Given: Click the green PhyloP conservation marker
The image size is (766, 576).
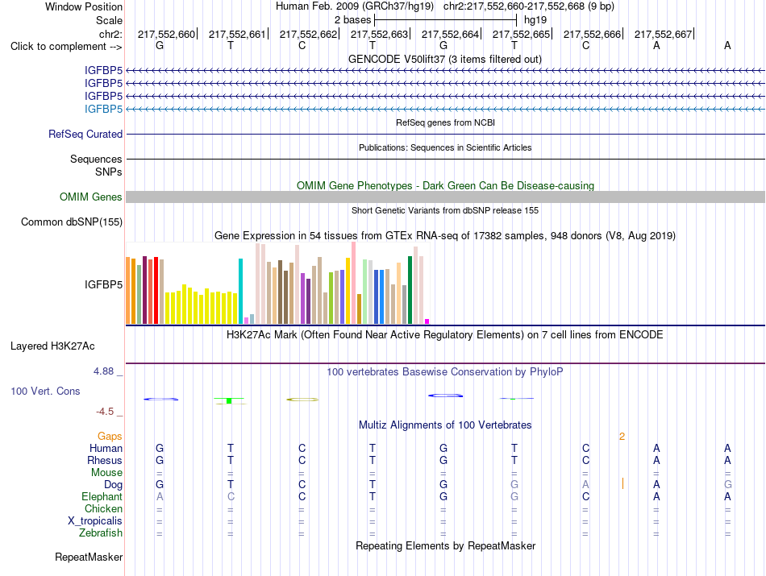Looking at the screenshot, I should click(229, 400).
